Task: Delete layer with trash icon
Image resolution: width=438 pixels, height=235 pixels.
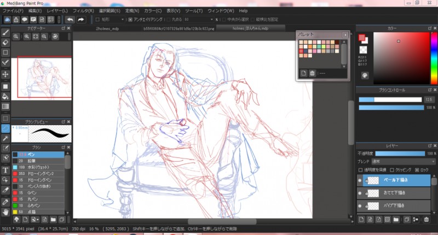Action: [x=427, y=219]
